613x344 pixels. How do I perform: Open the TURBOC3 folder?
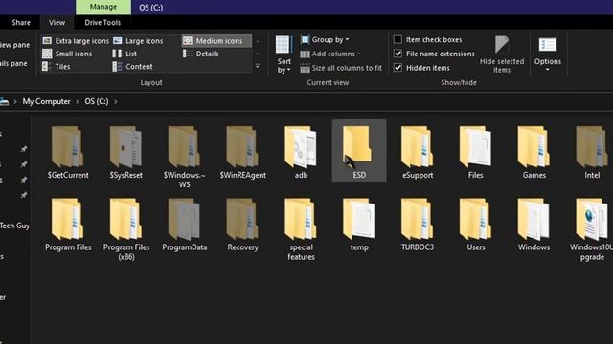(418, 225)
